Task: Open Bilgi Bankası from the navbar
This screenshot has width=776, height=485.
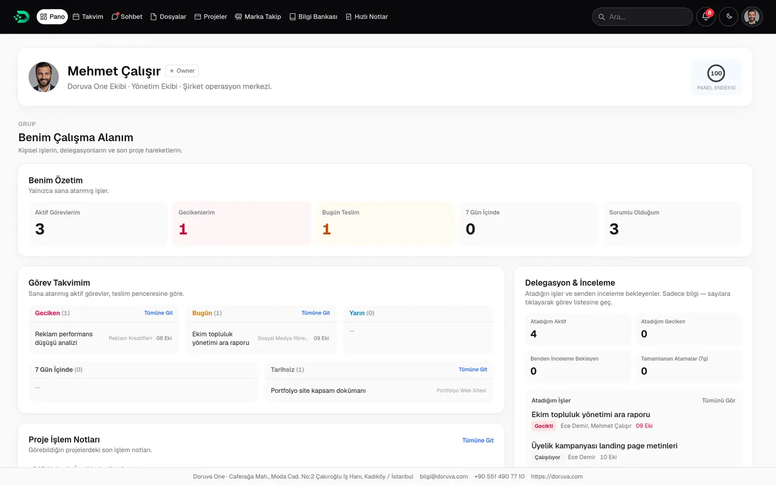Action: [x=313, y=17]
